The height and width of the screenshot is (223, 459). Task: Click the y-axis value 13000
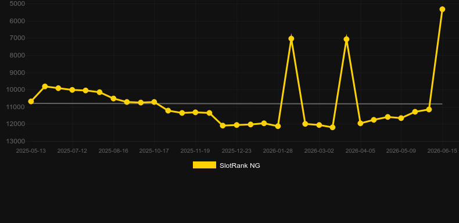(x=16, y=141)
